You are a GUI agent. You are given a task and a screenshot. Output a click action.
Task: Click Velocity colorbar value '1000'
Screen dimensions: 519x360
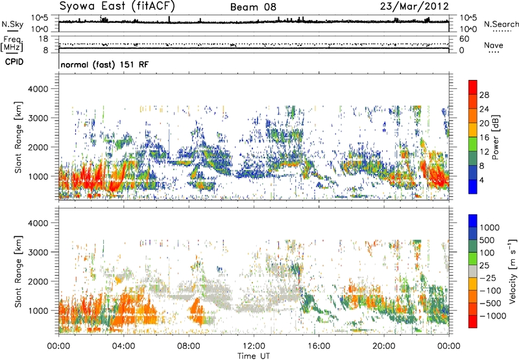pos(490,227)
